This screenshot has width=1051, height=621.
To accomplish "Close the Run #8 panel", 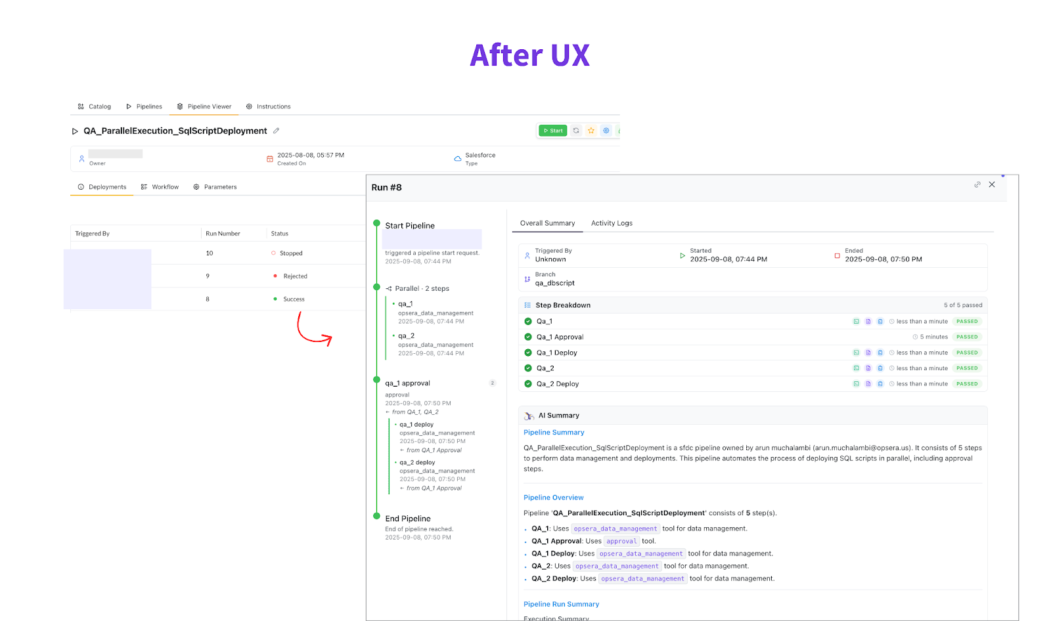I will pos(992,185).
